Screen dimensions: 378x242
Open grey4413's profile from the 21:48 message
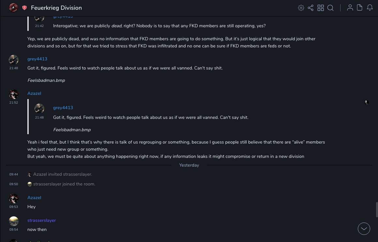click(x=37, y=59)
